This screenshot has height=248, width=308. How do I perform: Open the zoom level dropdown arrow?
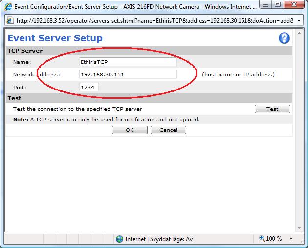tap(291, 239)
